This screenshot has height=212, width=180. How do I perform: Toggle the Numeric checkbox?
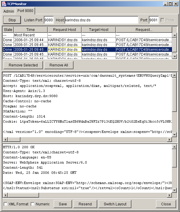pyautogui.click(x=32, y=204)
